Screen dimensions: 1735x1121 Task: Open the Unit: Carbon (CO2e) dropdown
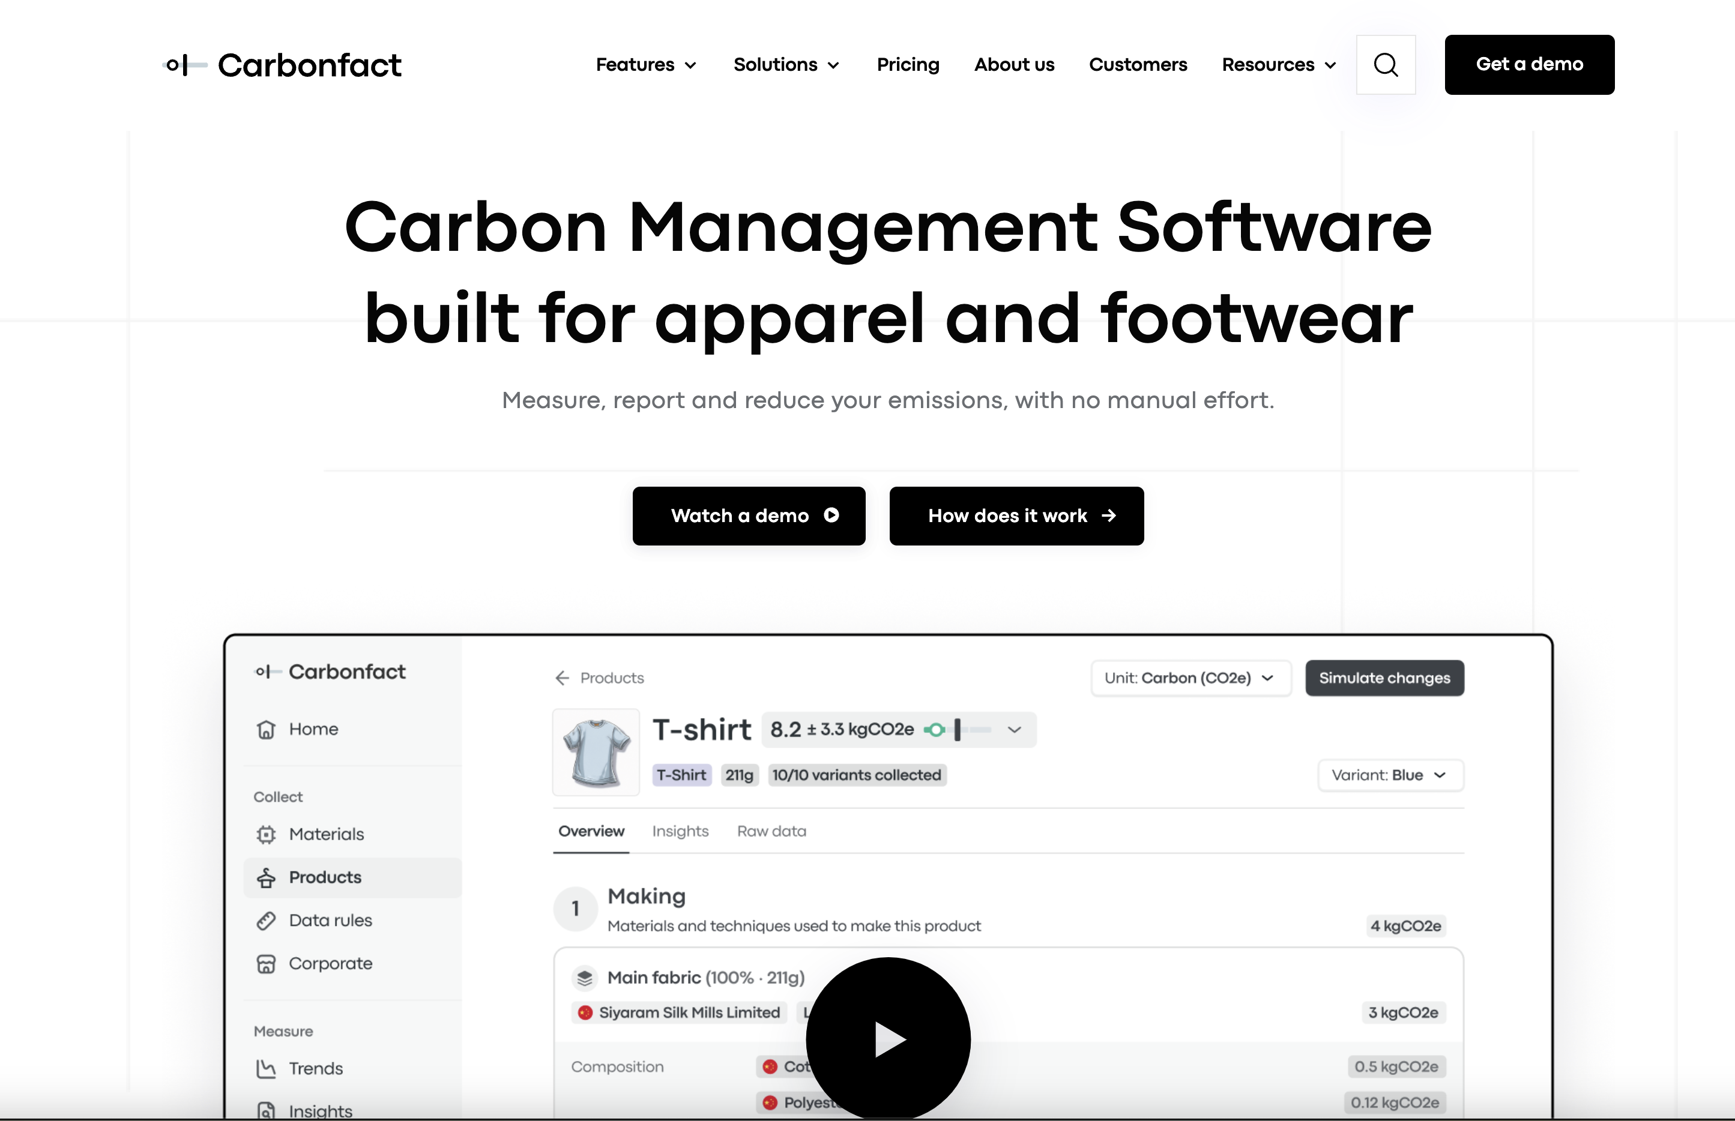click(1191, 679)
